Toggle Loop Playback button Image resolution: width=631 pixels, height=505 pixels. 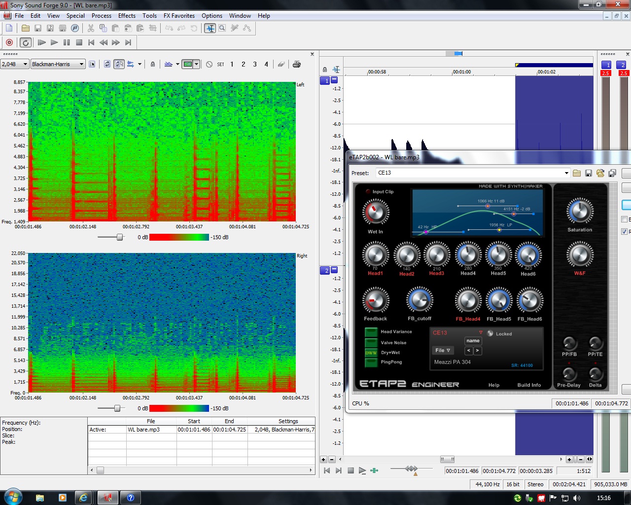click(x=26, y=42)
